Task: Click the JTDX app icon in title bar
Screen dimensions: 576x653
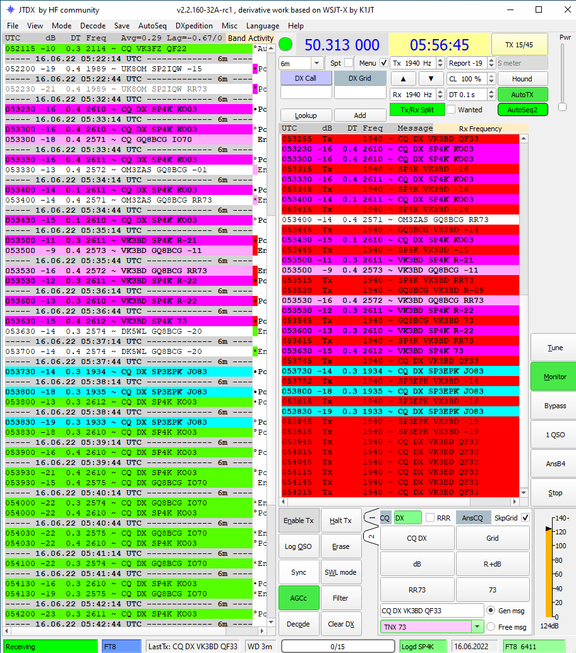Action: coord(10,9)
